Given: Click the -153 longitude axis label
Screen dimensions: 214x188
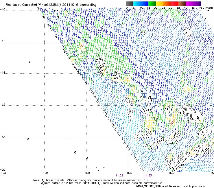Looking at the screenshot, I should pos(170,173).
